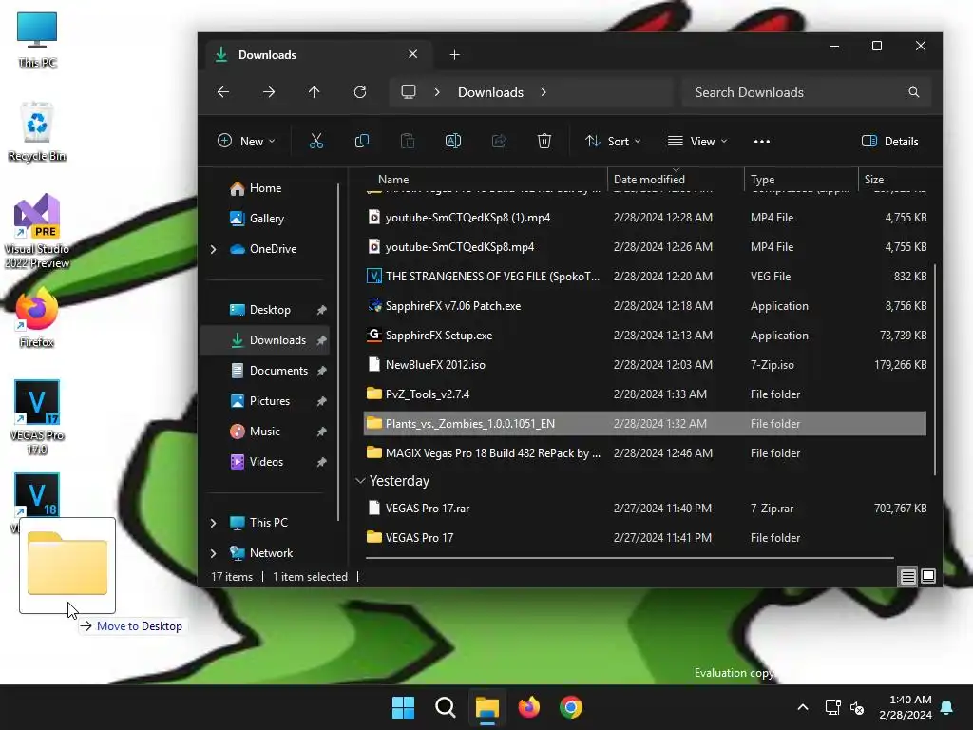Screen dimensions: 973x730
Task: Sort by Date modified column header
Action: tap(676, 180)
